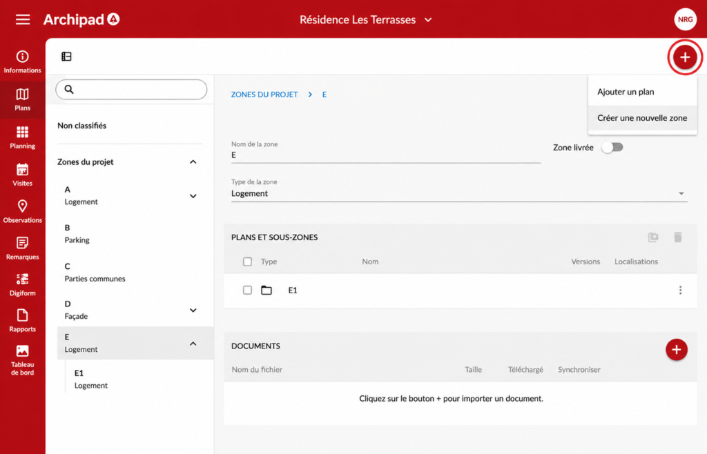Screen dimensions: 707x454
Task: Open the hamburger main menu
Action: tap(23, 19)
